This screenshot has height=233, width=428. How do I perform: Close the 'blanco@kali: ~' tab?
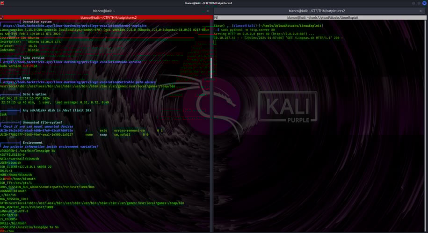click(208, 11)
